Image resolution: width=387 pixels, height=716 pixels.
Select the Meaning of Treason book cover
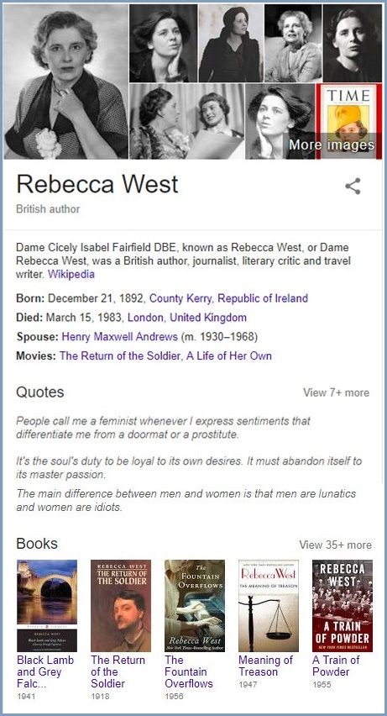click(269, 606)
